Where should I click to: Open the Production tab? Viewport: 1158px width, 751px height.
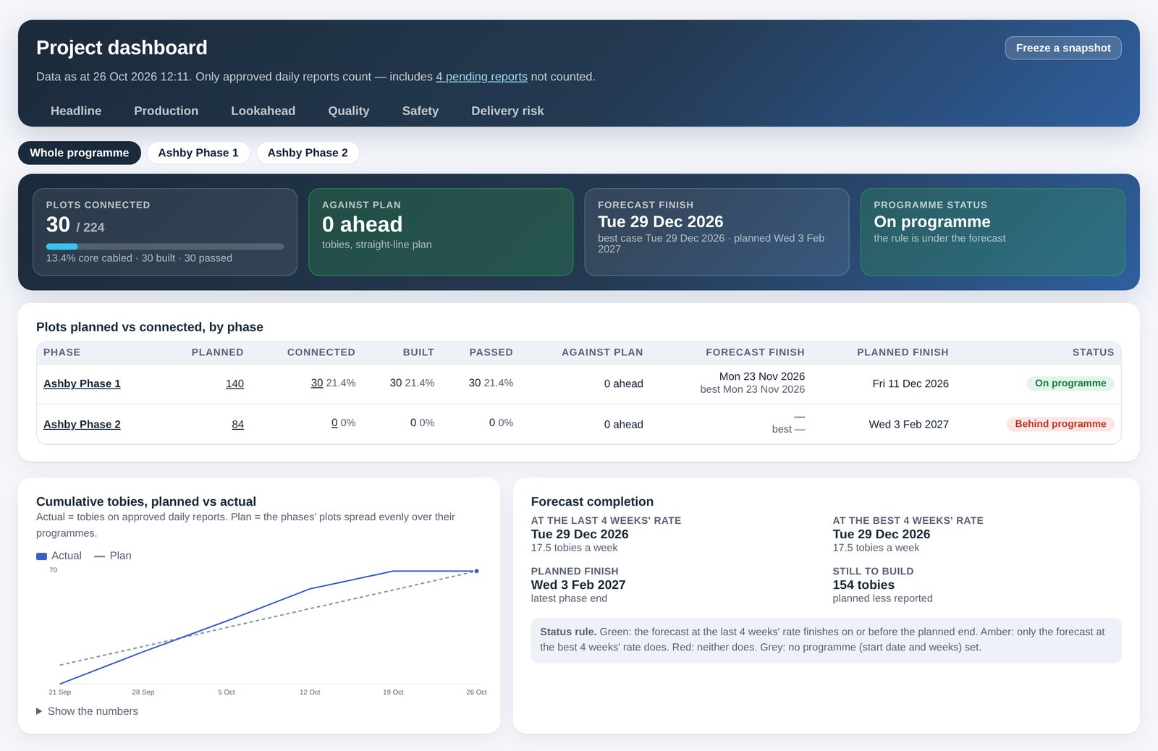point(166,111)
